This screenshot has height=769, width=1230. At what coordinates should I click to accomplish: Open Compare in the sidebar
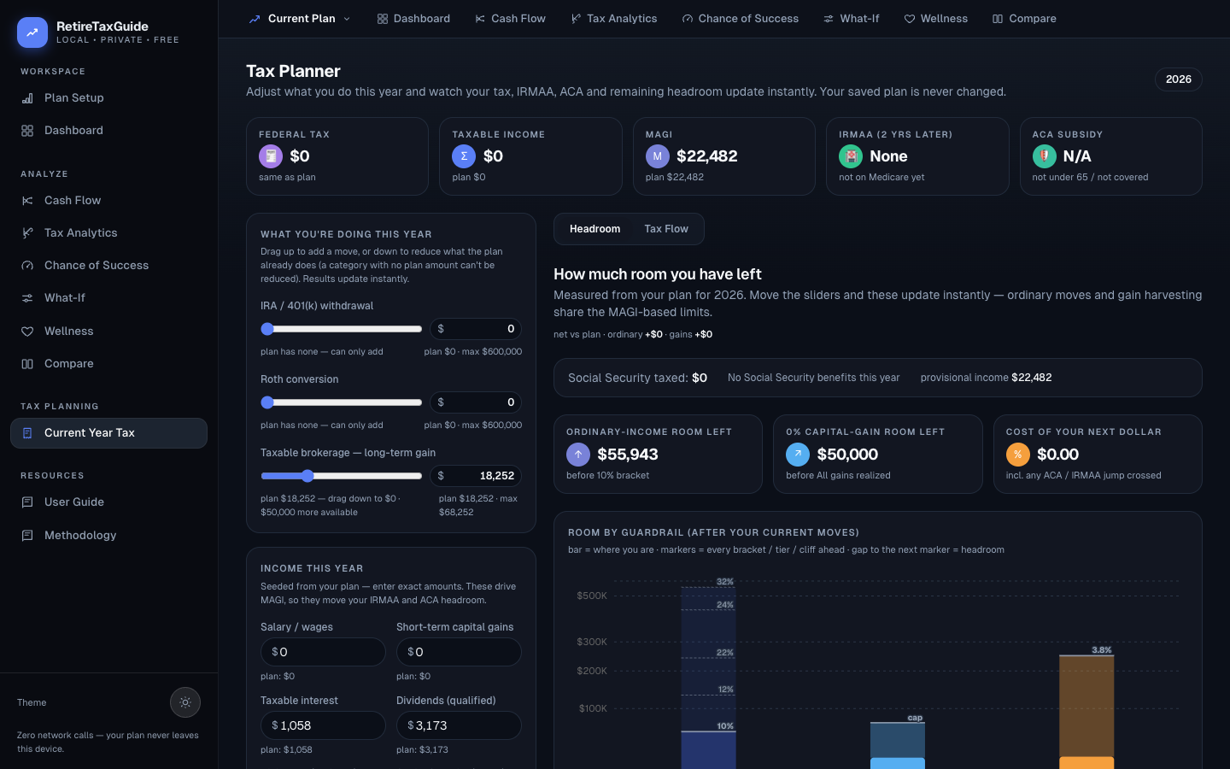108,363
